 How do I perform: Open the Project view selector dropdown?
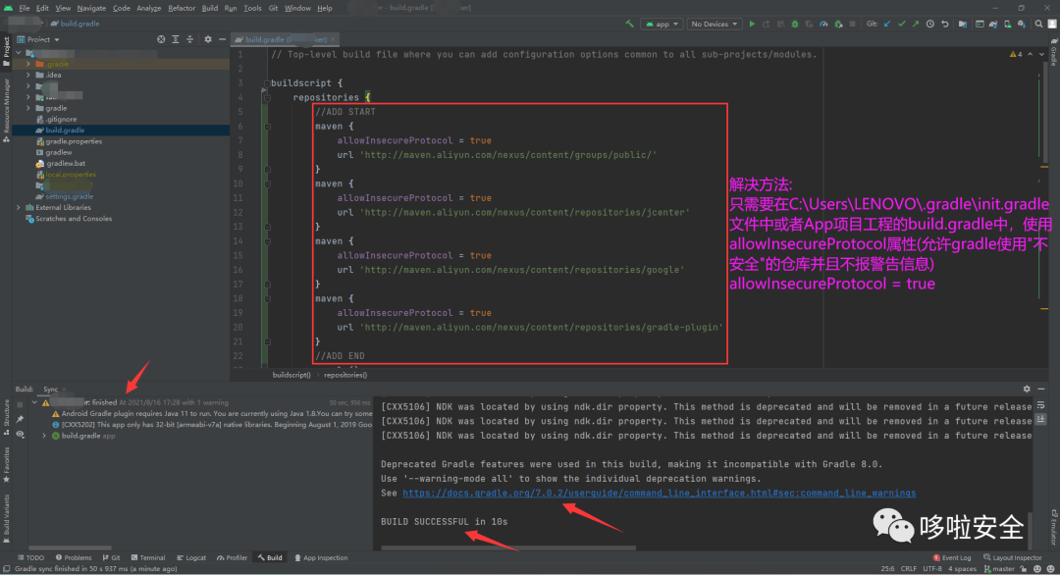38,39
